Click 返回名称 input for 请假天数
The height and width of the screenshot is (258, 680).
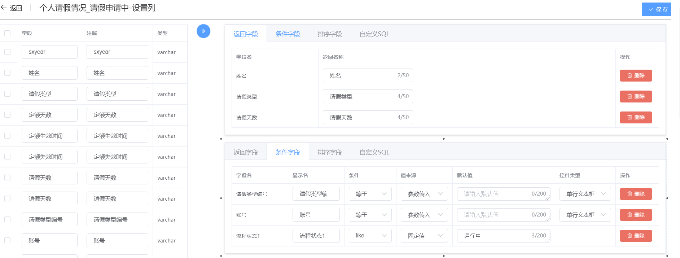tap(361, 117)
